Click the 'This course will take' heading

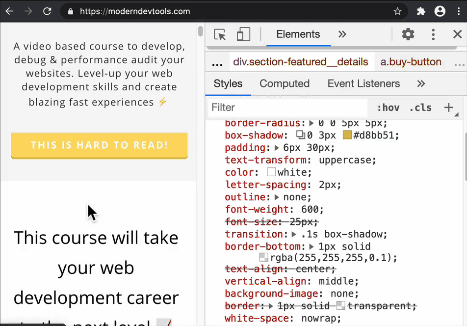point(96,238)
